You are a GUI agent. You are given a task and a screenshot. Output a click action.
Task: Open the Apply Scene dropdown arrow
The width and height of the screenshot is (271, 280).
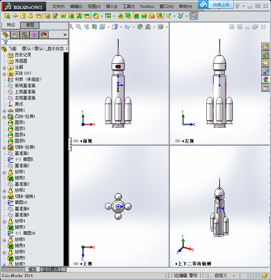point(154,27)
